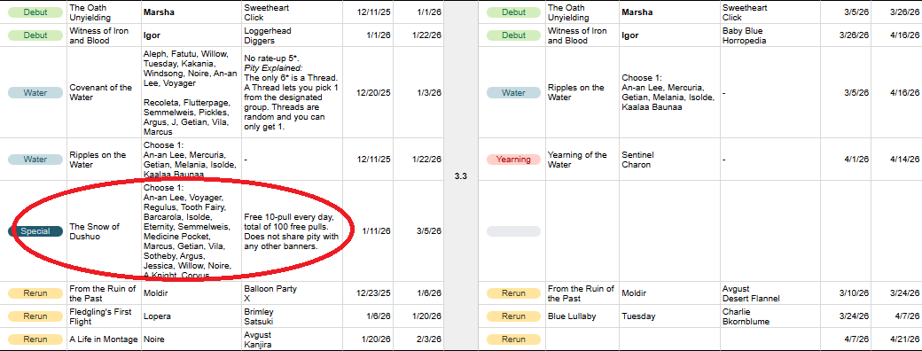922x351 pixels.
Task: Select The Snow of Dushuo cell
Action: [x=104, y=231]
